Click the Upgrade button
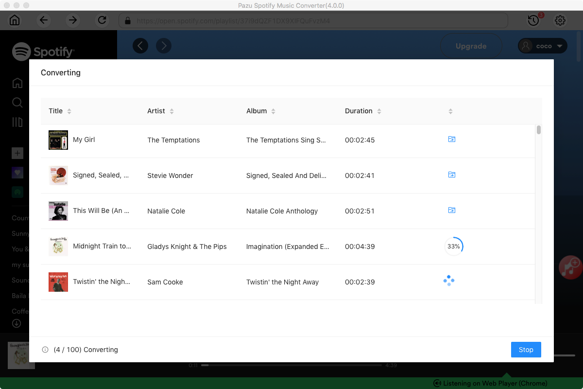The image size is (583, 389). pyautogui.click(x=470, y=46)
